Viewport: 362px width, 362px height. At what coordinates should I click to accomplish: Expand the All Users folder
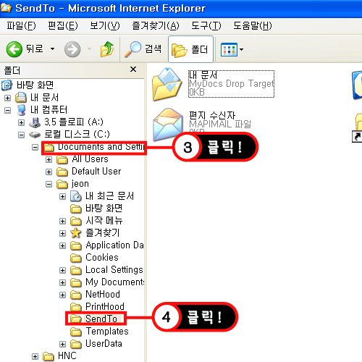[x=49, y=159]
